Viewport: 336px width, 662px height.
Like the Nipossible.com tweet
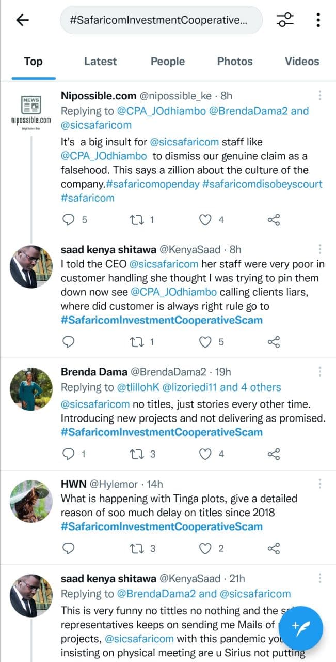[x=206, y=220]
